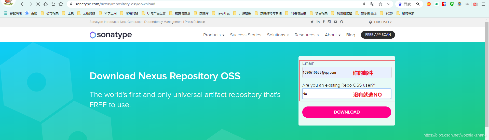Open Sonatype's LinkedIn icon
This screenshot has width=489, height=140.
pos(318,22)
